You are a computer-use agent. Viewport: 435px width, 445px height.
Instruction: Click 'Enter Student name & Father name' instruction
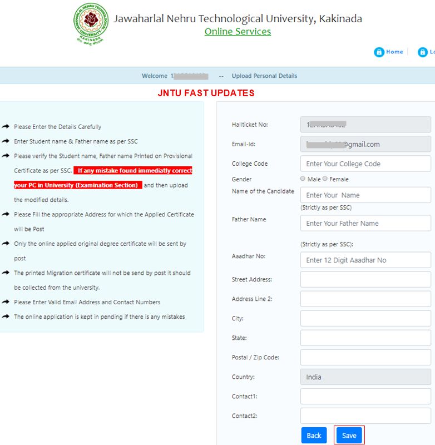[76, 141]
